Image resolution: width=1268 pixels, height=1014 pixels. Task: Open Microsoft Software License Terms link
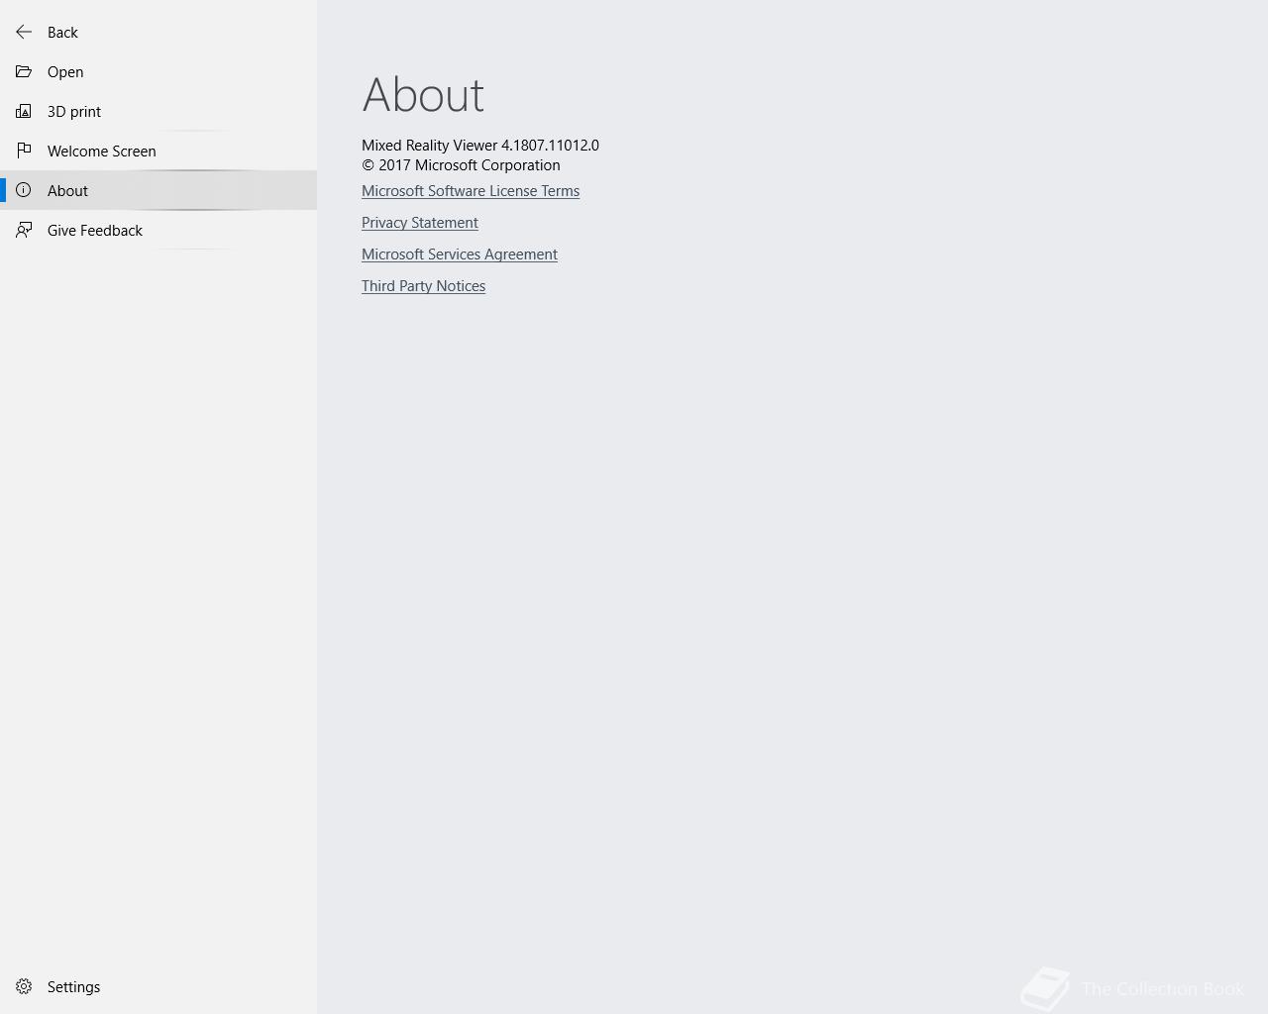[x=471, y=191]
